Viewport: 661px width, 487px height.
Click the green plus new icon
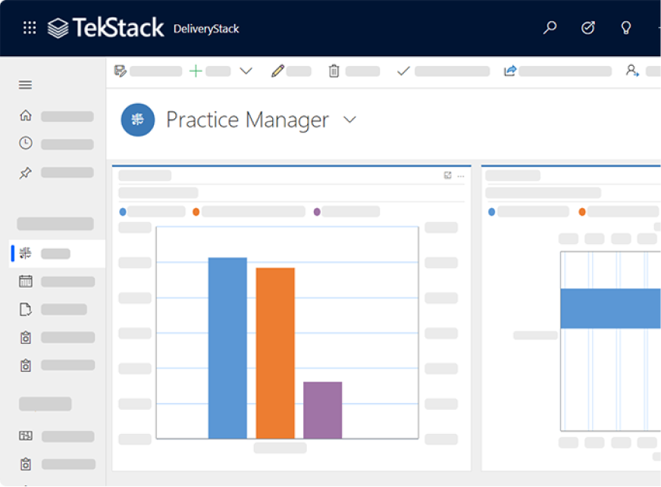click(x=196, y=70)
